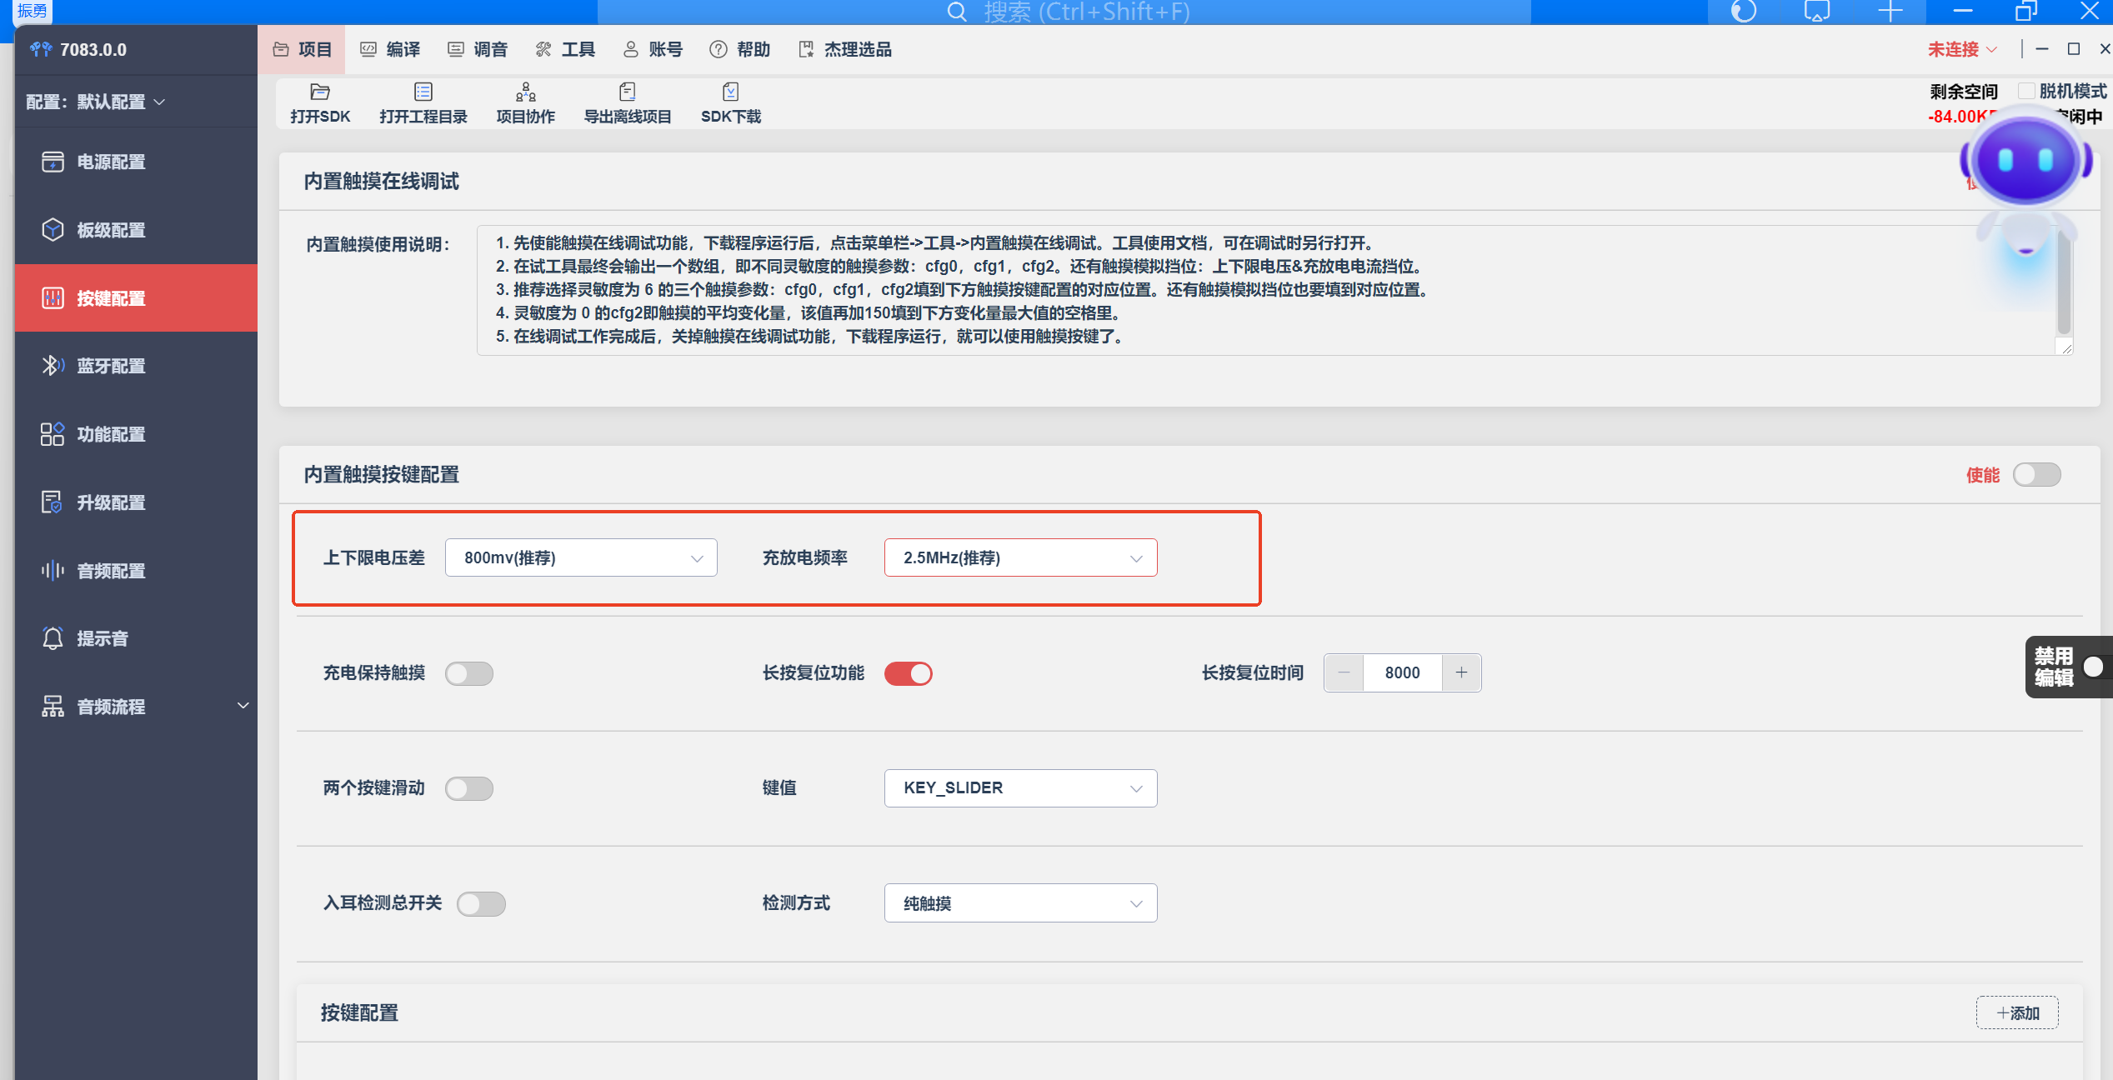Expand the 音频流程 sidebar group

click(x=136, y=707)
